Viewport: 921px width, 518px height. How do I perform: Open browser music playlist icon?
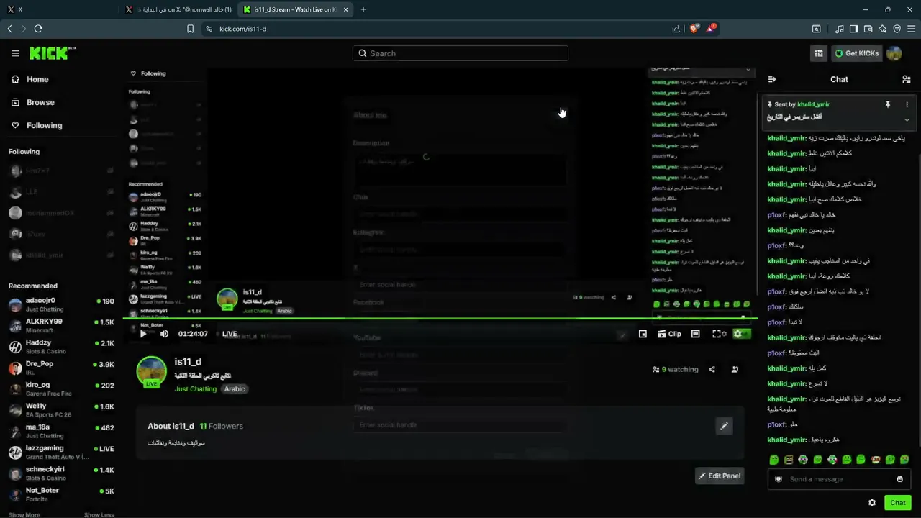[x=840, y=29]
